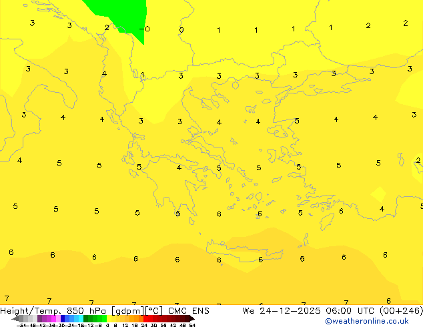Click the '[gdpm]' unit label in the title

click(128, 311)
